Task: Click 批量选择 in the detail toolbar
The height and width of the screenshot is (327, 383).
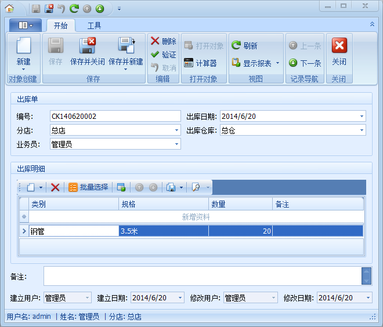Action: pos(88,187)
